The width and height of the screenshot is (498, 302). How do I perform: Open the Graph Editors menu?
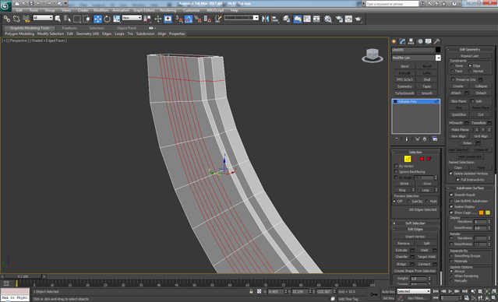[x=143, y=10]
